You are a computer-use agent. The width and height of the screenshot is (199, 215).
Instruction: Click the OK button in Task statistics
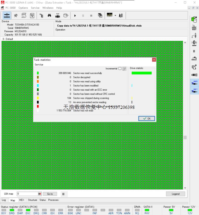tap(147, 119)
